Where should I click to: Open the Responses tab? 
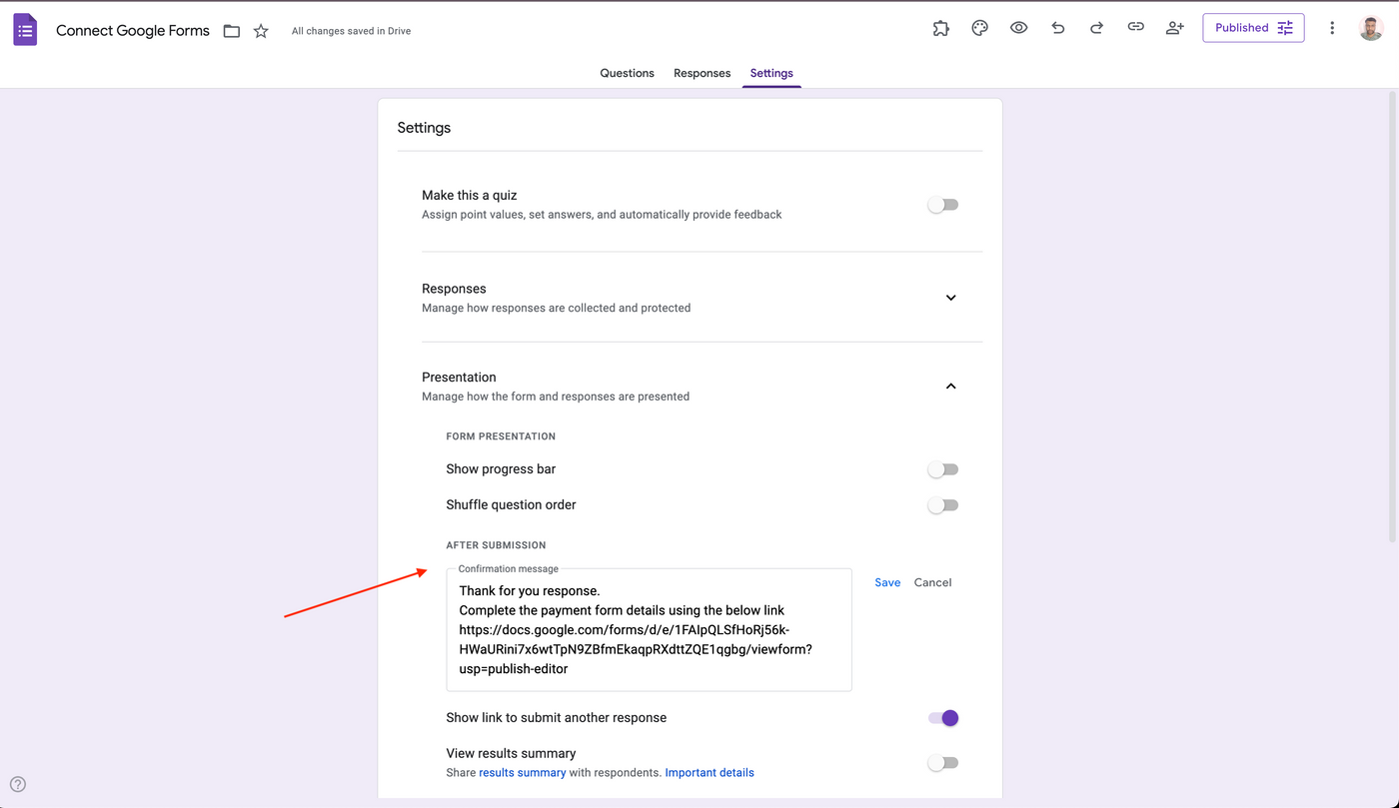tap(701, 73)
